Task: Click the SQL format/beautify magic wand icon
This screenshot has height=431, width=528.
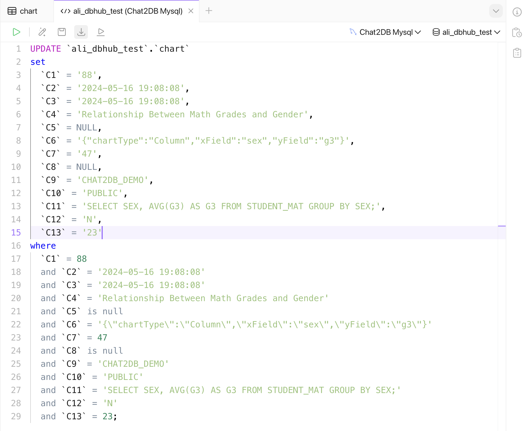Action: tap(42, 32)
